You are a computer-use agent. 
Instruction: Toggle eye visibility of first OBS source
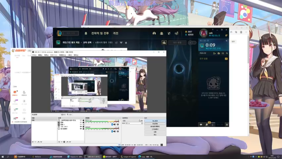point(81,120)
